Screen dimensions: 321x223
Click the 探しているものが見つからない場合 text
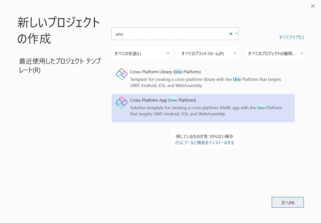coord(204,136)
